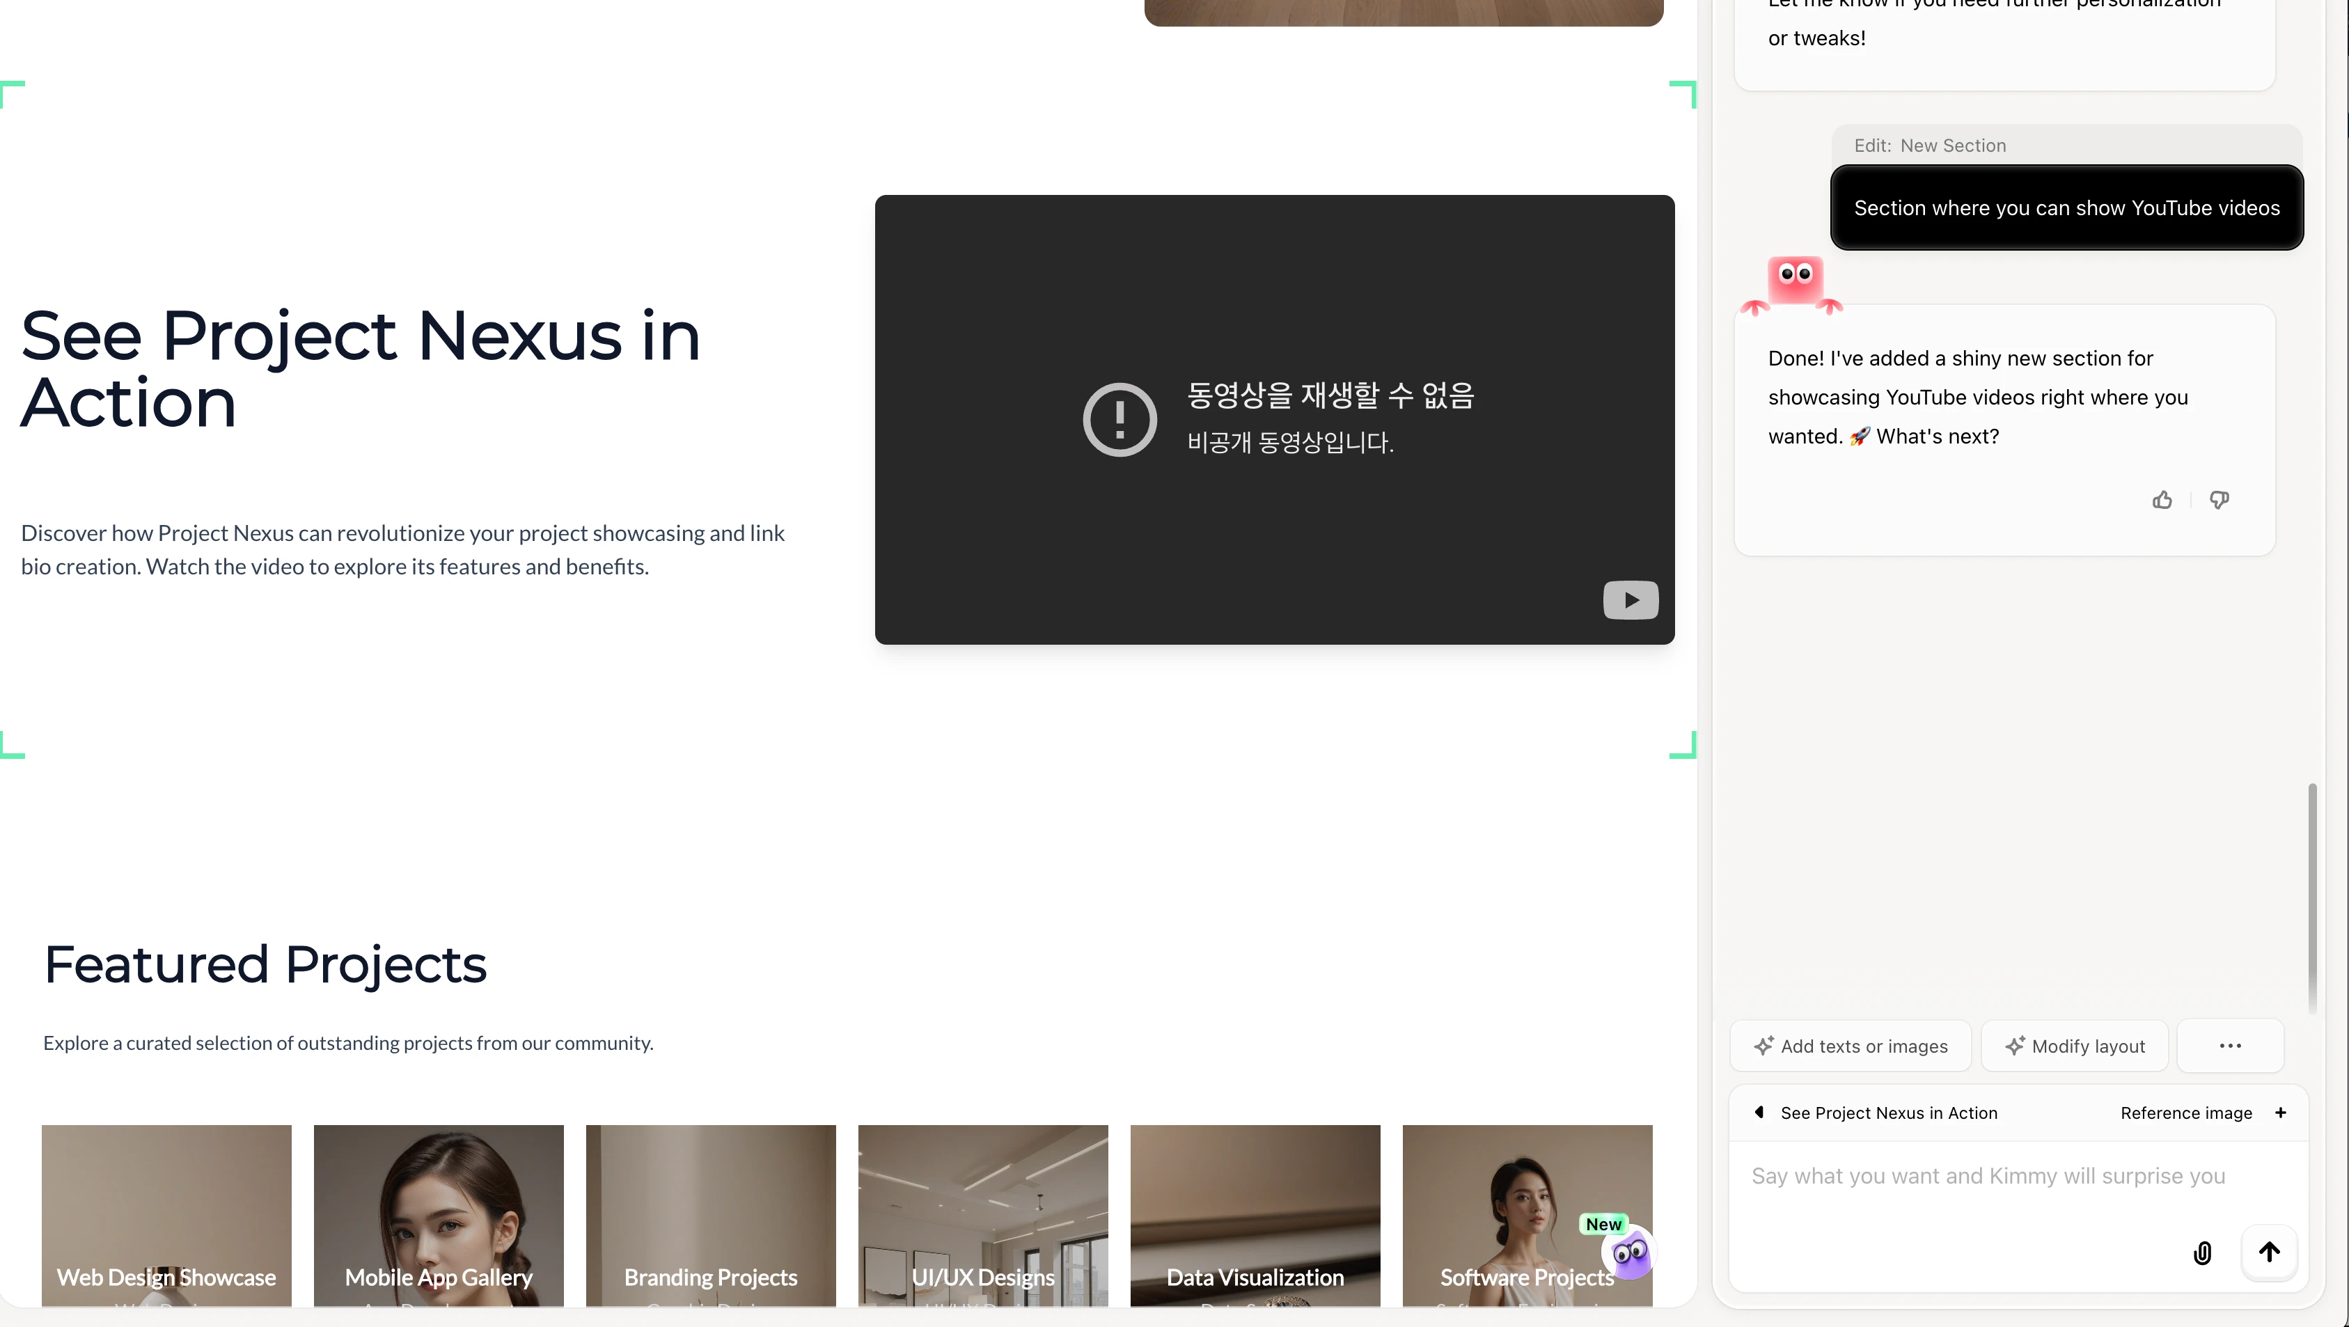The image size is (2349, 1327).
Task: Open the Web Design Showcase project card
Action: (166, 1216)
